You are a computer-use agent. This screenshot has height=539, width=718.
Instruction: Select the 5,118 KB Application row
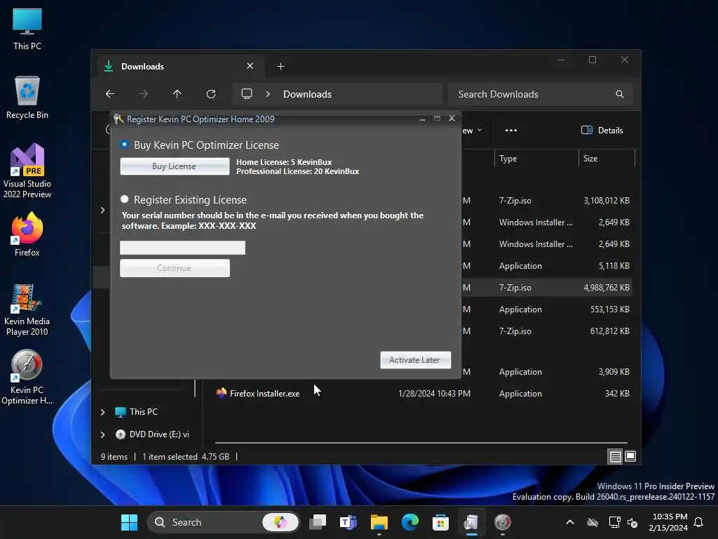pyautogui.click(x=547, y=266)
